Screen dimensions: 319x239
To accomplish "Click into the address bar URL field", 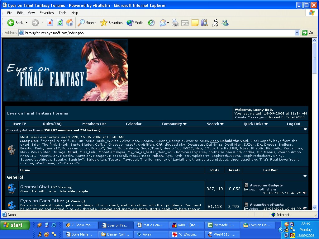I will tap(157, 33).
